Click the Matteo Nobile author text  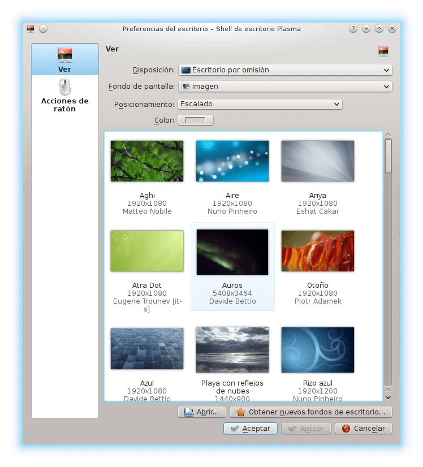point(147,211)
